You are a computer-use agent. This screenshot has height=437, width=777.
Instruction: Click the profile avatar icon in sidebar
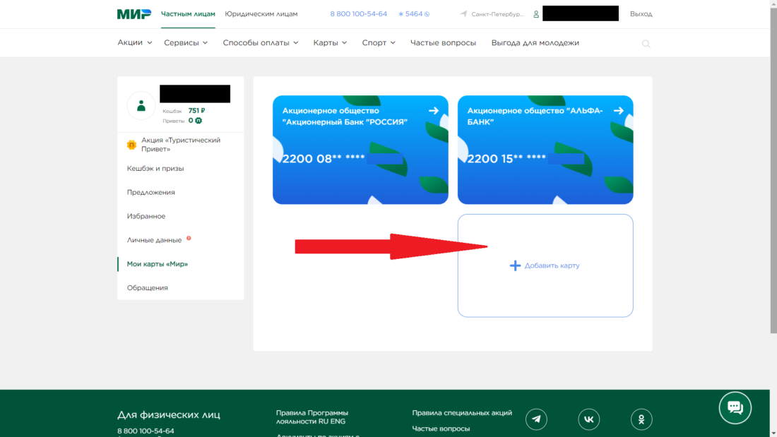coord(141,106)
